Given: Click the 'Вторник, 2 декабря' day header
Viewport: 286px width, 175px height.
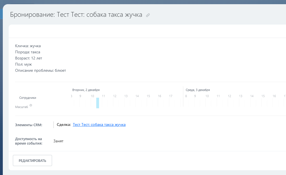Looking at the screenshot, I should pyautogui.click(x=86, y=90).
